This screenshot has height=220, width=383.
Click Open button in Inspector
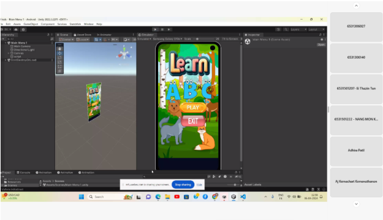[321, 45]
